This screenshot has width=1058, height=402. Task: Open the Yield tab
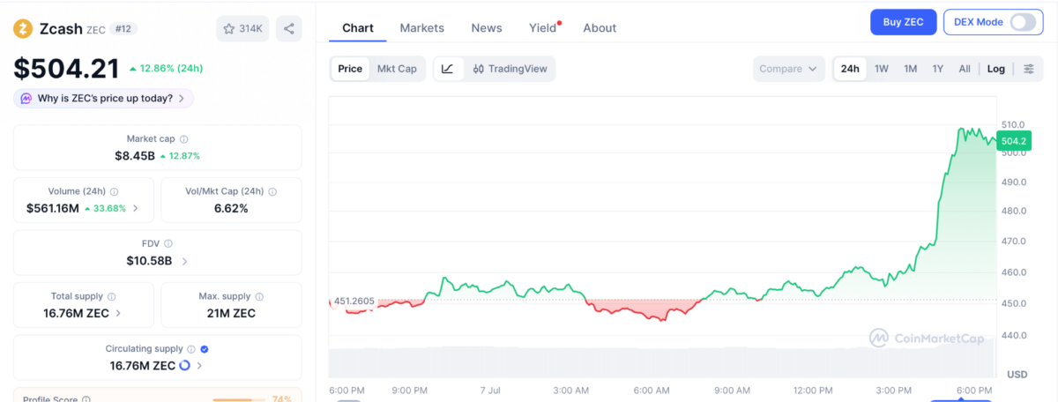click(543, 27)
